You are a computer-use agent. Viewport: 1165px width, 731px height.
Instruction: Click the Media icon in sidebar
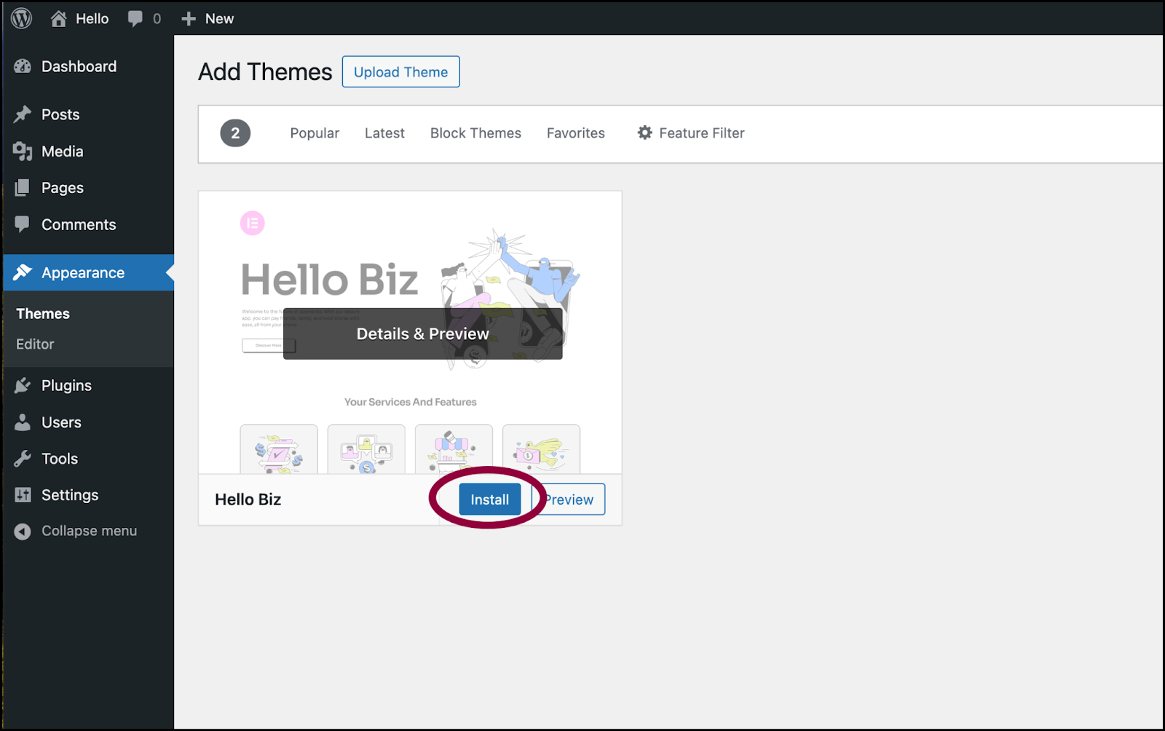pos(23,151)
